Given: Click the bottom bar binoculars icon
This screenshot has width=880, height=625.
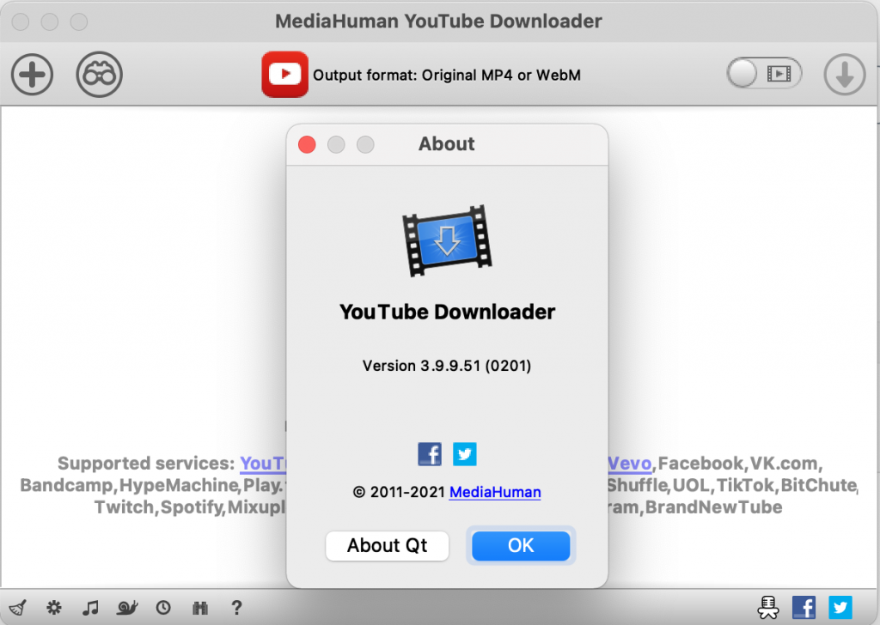Looking at the screenshot, I should tap(200, 608).
